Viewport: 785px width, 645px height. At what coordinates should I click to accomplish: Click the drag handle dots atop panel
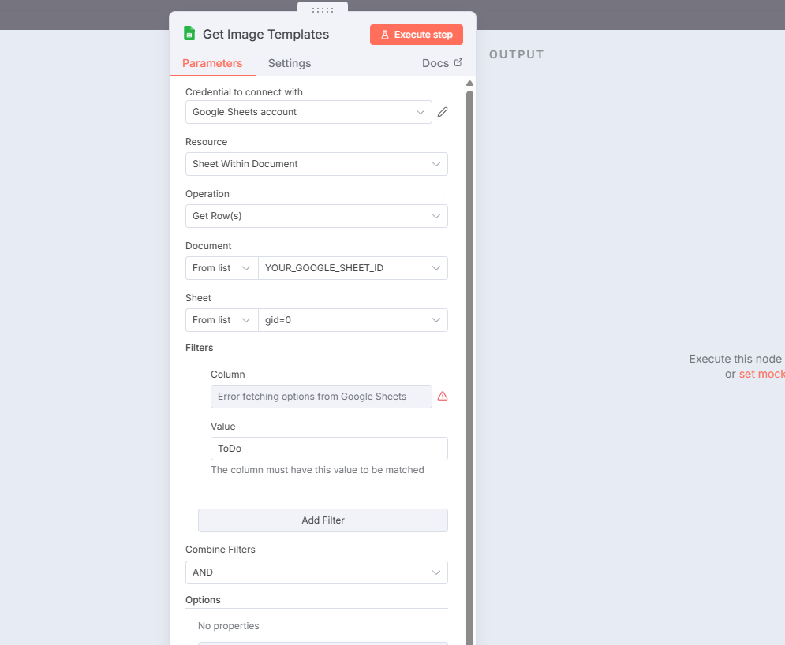(x=323, y=9)
